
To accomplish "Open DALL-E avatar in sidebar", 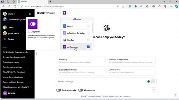I will click(5, 27).
